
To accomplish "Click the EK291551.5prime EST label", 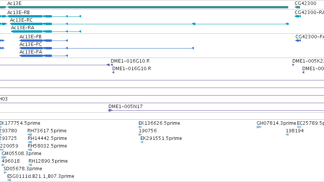I will [161, 138].
